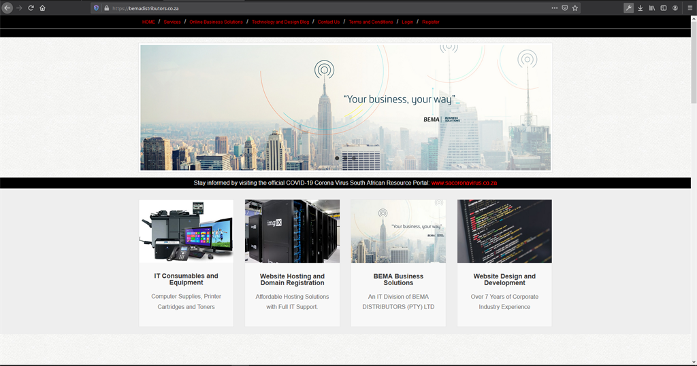This screenshot has width=697, height=366.
Task: Open the library bookshelf icon
Action: (x=651, y=8)
